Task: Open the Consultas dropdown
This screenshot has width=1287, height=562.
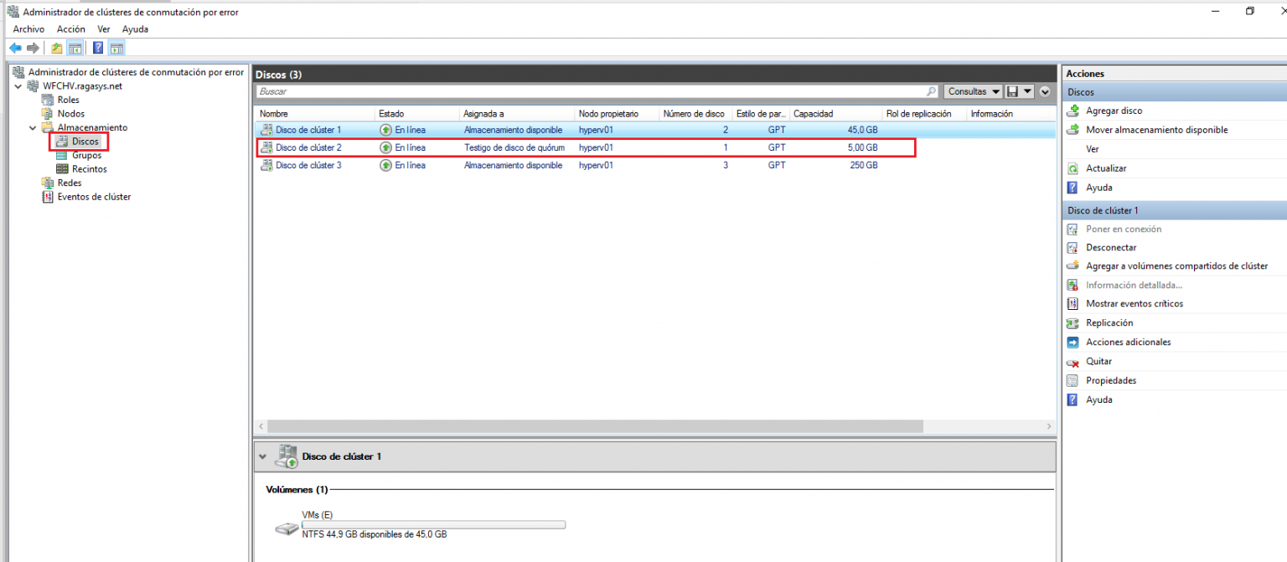Action: [972, 91]
